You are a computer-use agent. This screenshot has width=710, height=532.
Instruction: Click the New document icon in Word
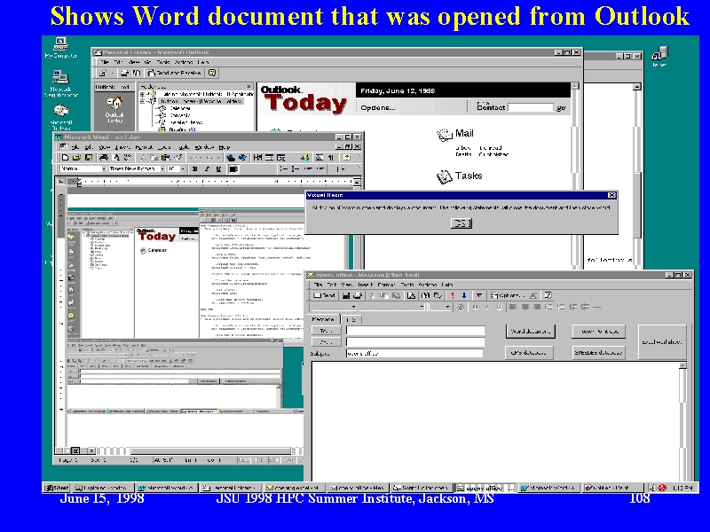tap(65, 158)
